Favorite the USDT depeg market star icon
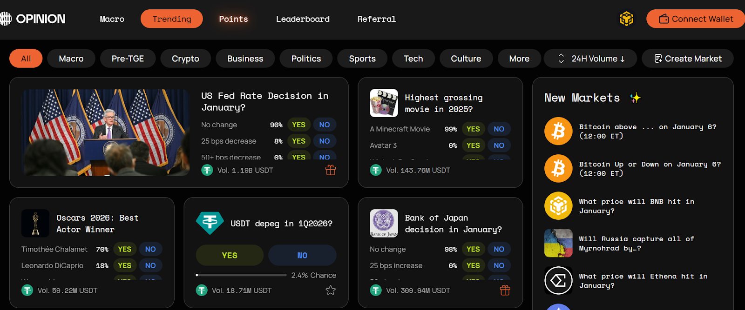 [x=331, y=290]
